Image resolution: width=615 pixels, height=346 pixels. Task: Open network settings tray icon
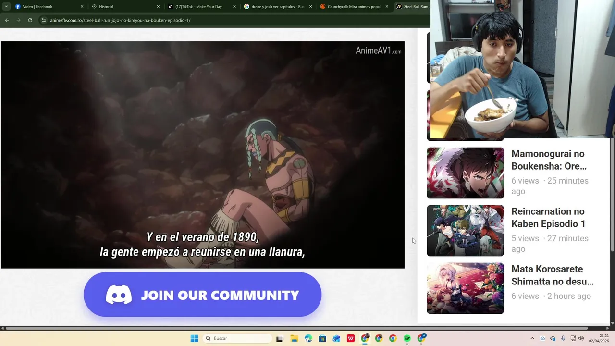pos(573,338)
